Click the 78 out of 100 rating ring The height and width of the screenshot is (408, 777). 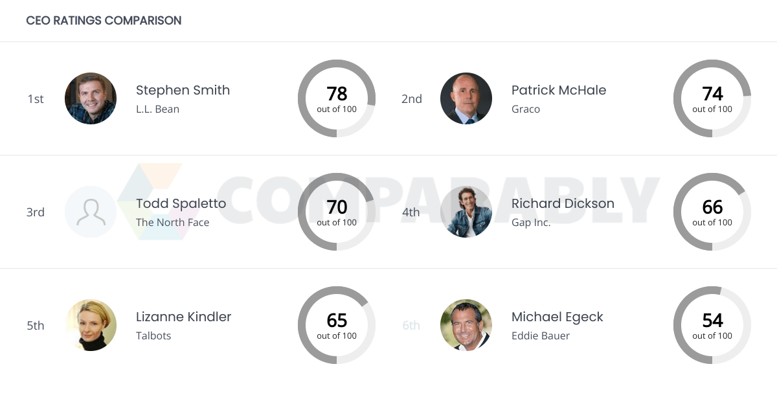[337, 98]
